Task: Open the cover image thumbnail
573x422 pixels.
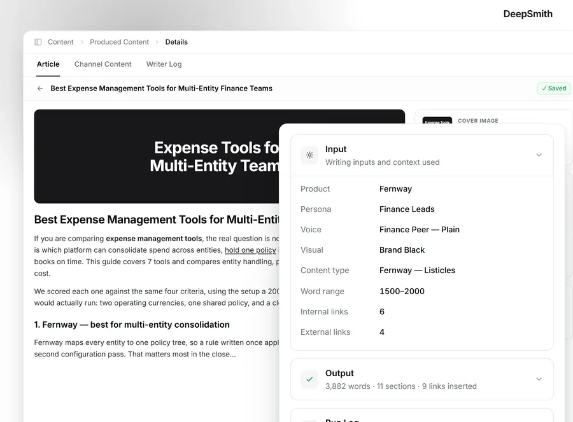Action: coord(437,121)
